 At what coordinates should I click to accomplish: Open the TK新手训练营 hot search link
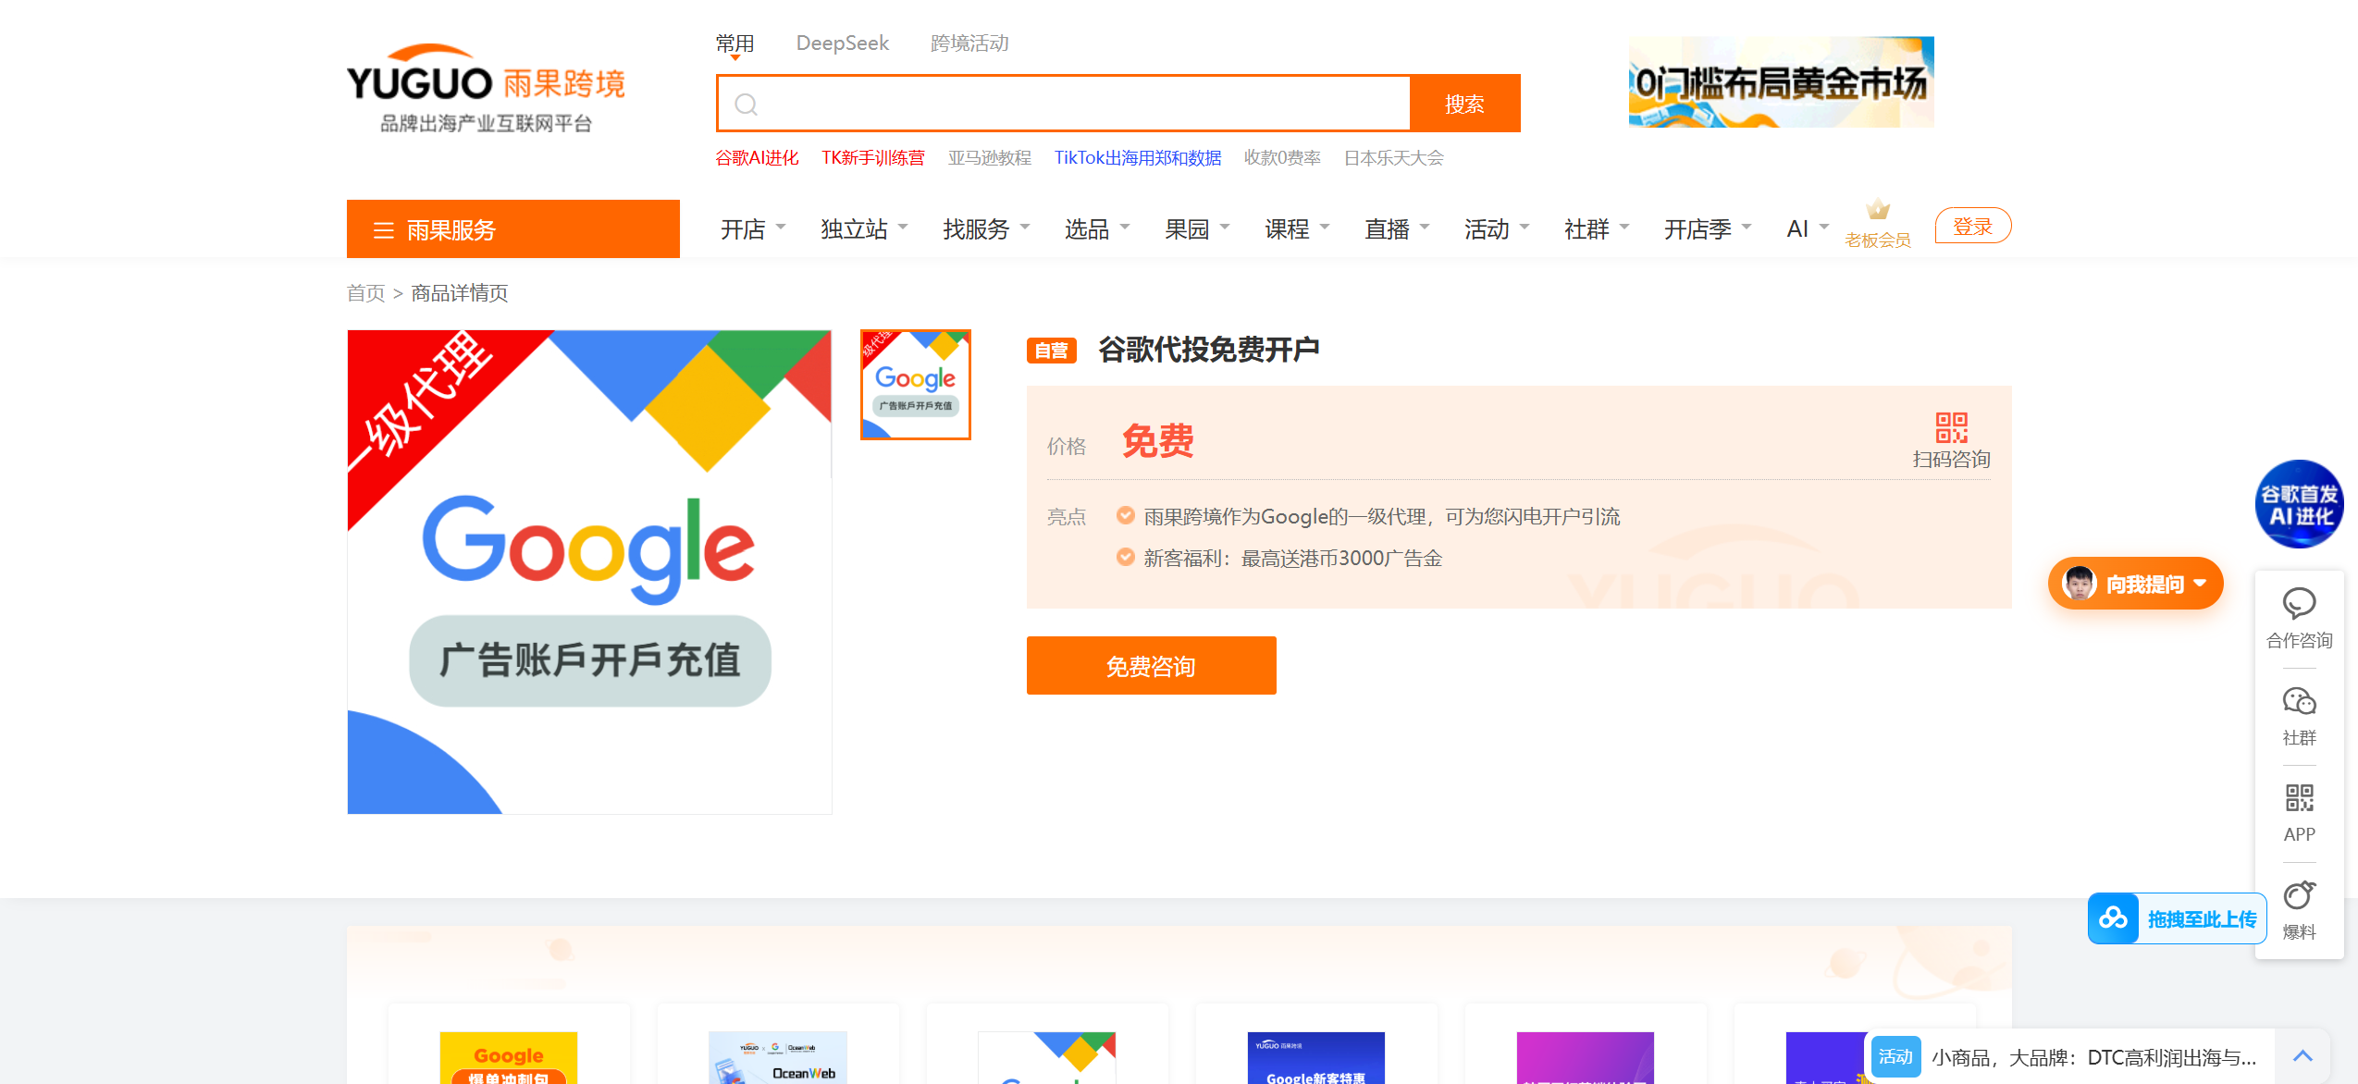coord(873,158)
